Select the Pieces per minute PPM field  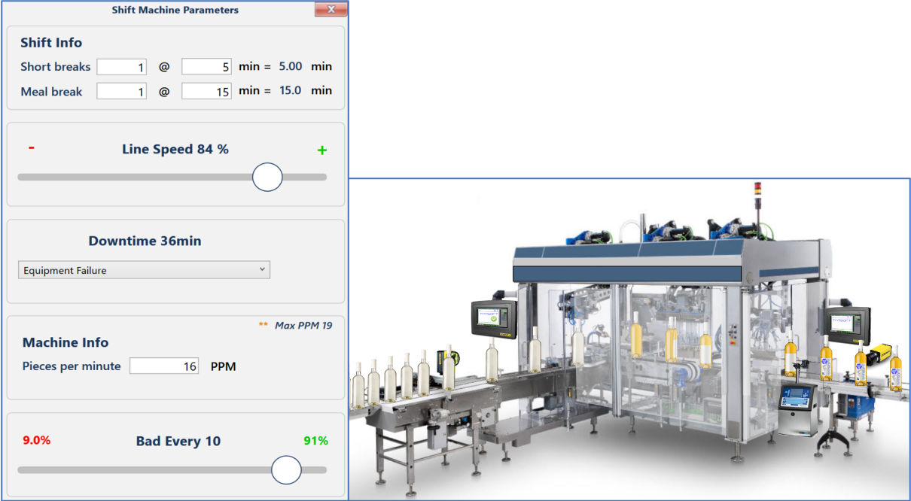click(164, 366)
